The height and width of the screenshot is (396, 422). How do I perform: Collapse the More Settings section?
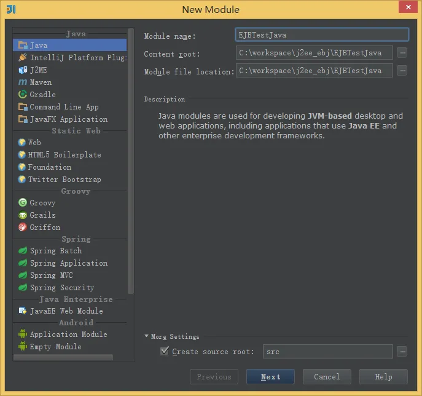click(147, 336)
